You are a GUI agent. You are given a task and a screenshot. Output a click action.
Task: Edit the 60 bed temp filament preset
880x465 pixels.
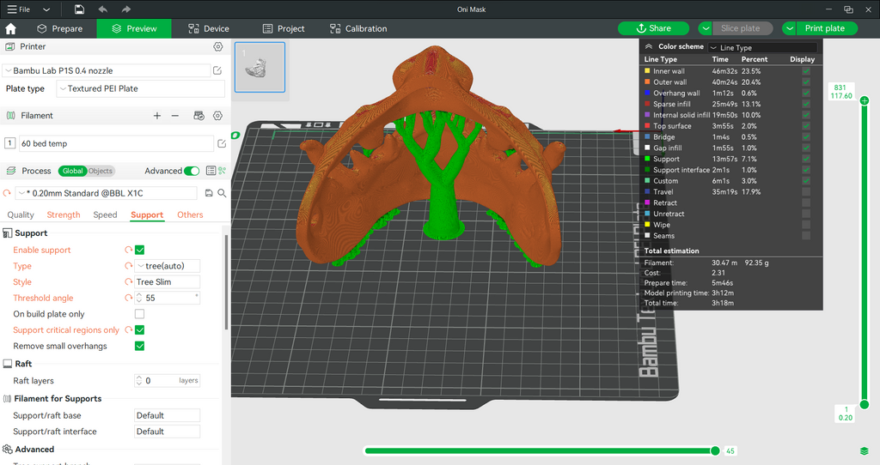(x=222, y=143)
